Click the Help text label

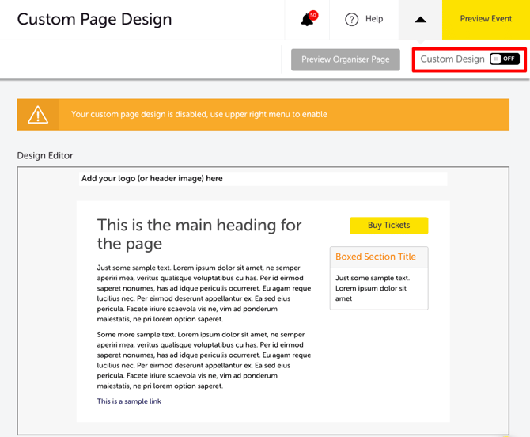pyautogui.click(x=374, y=19)
